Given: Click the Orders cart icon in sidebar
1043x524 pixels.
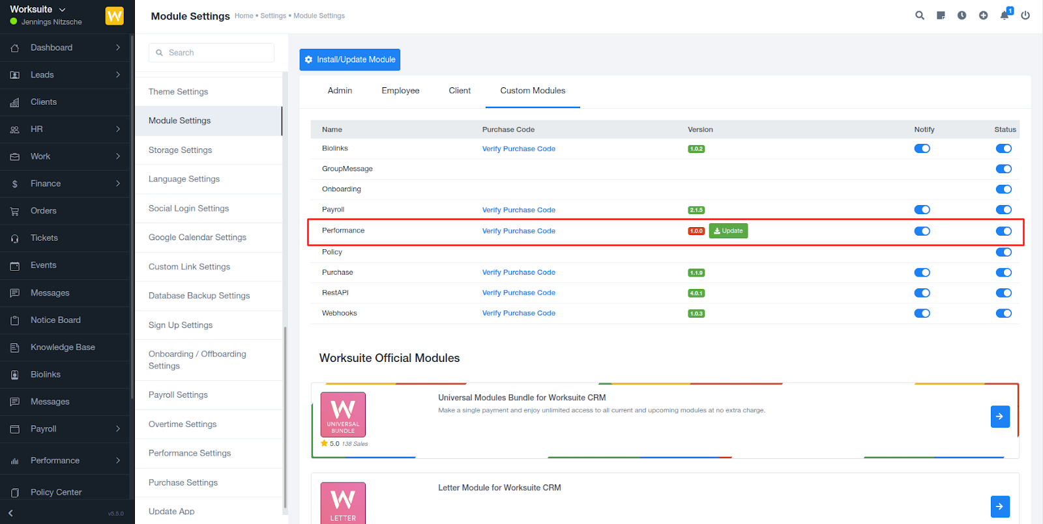Looking at the screenshot, I should tap(14, 212).
